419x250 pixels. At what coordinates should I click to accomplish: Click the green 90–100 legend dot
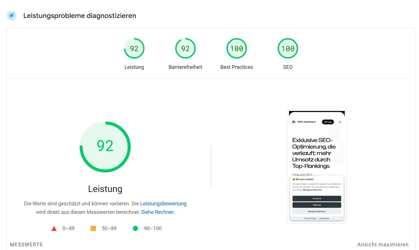click(x=135, y=228)
